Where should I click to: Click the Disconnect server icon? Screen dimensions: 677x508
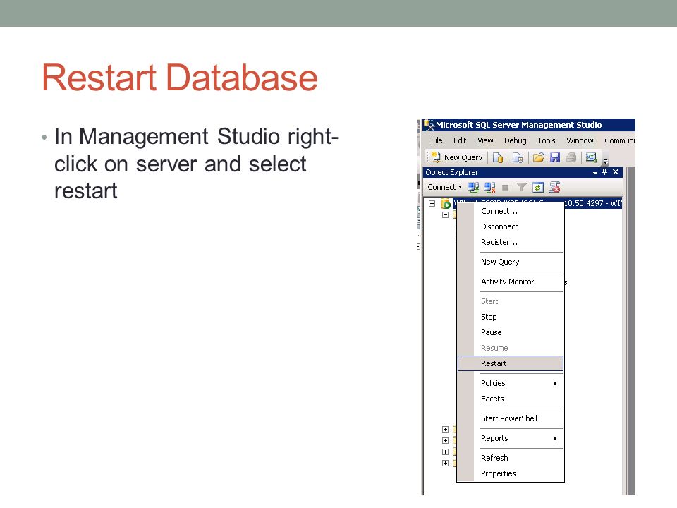tap(489, 188)
